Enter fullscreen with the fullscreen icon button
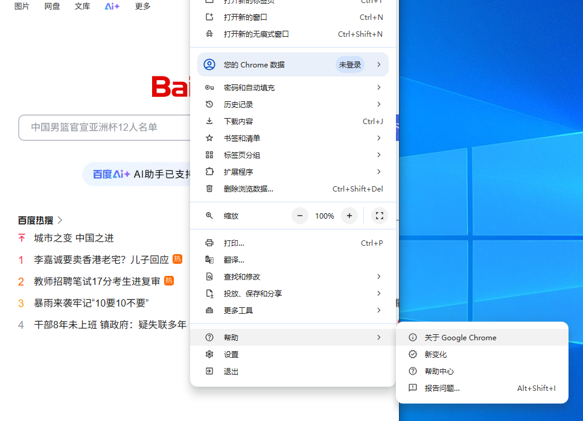 379,216
